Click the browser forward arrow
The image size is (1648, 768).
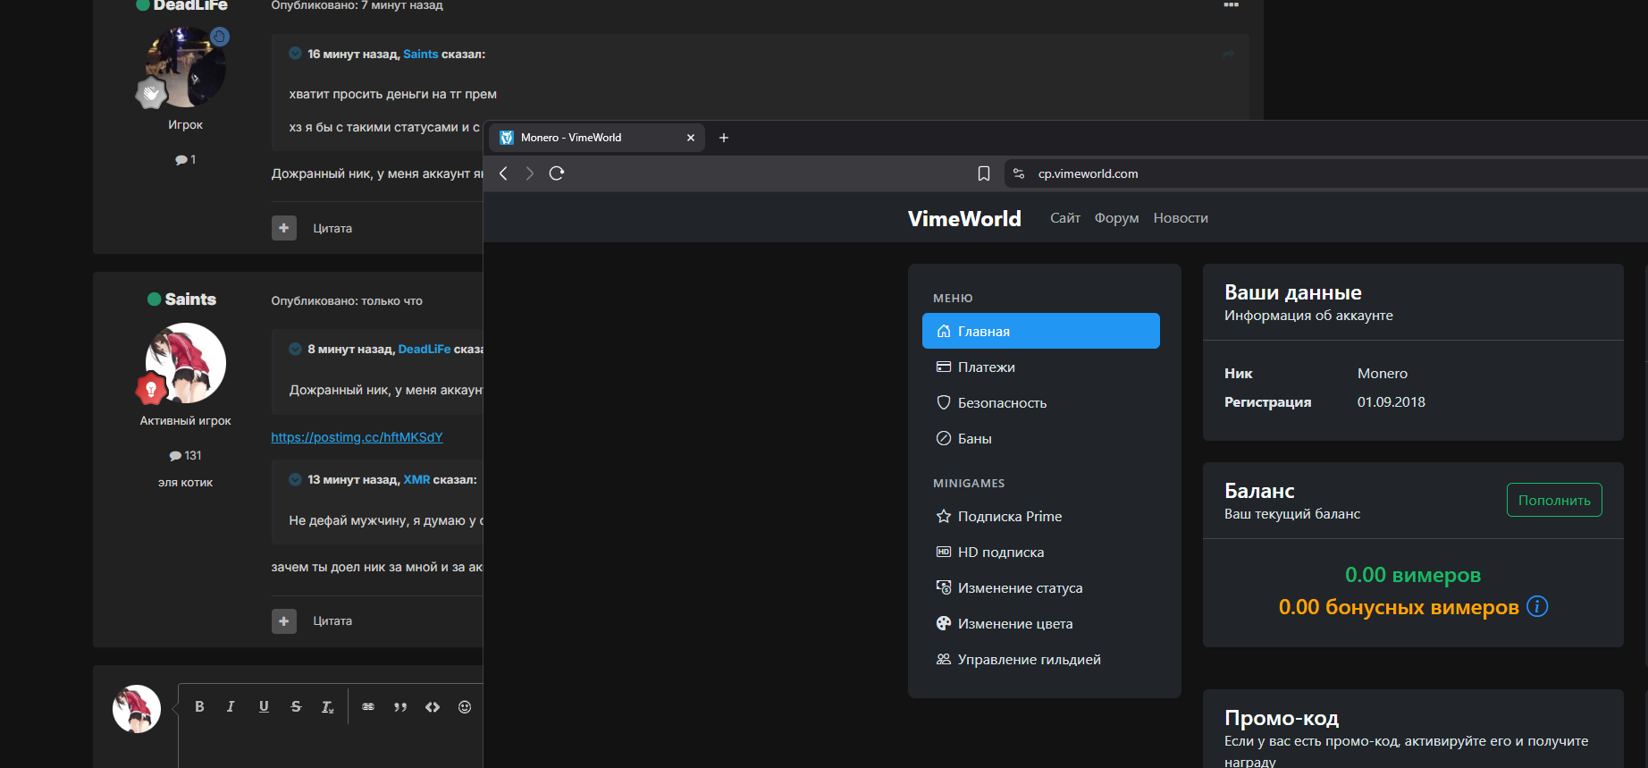coord(530,173)
